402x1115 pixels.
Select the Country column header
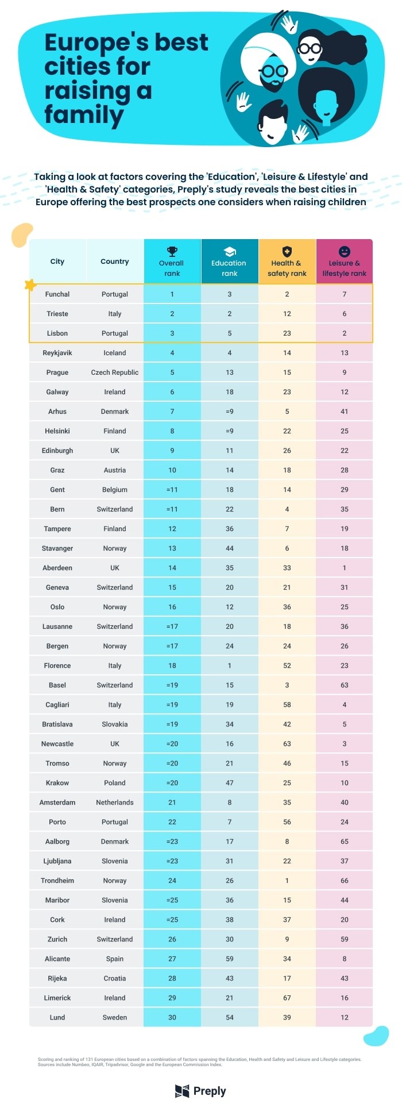click(x=115, y=262)
